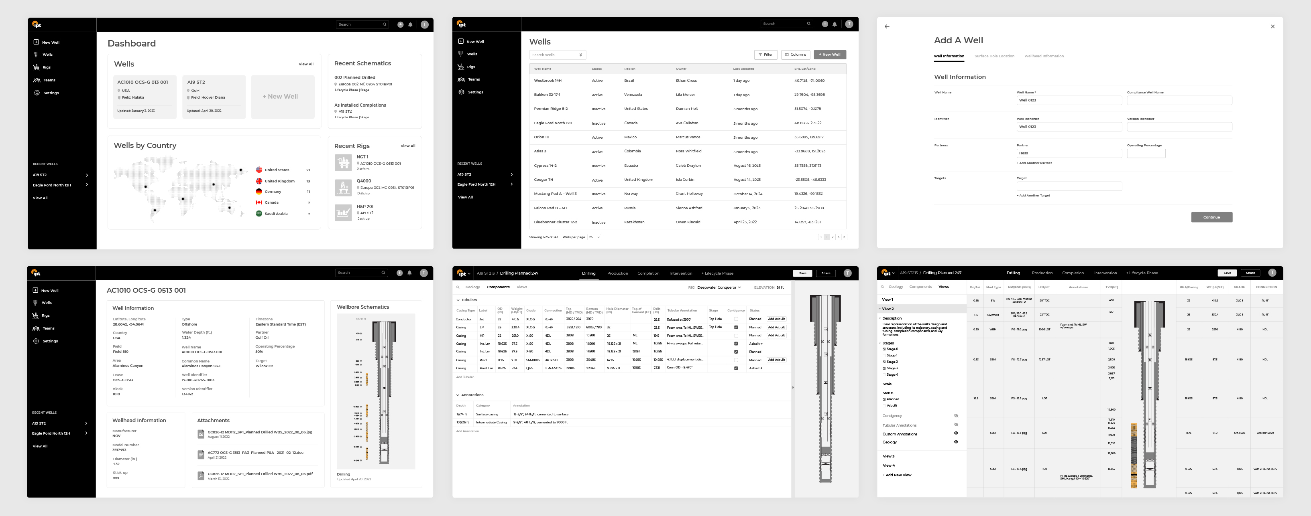Image resolution: width=1311 pixels, height=516 pixels.
Task: Click notification bell in Wells list top bar
Action: coord(835,24)
